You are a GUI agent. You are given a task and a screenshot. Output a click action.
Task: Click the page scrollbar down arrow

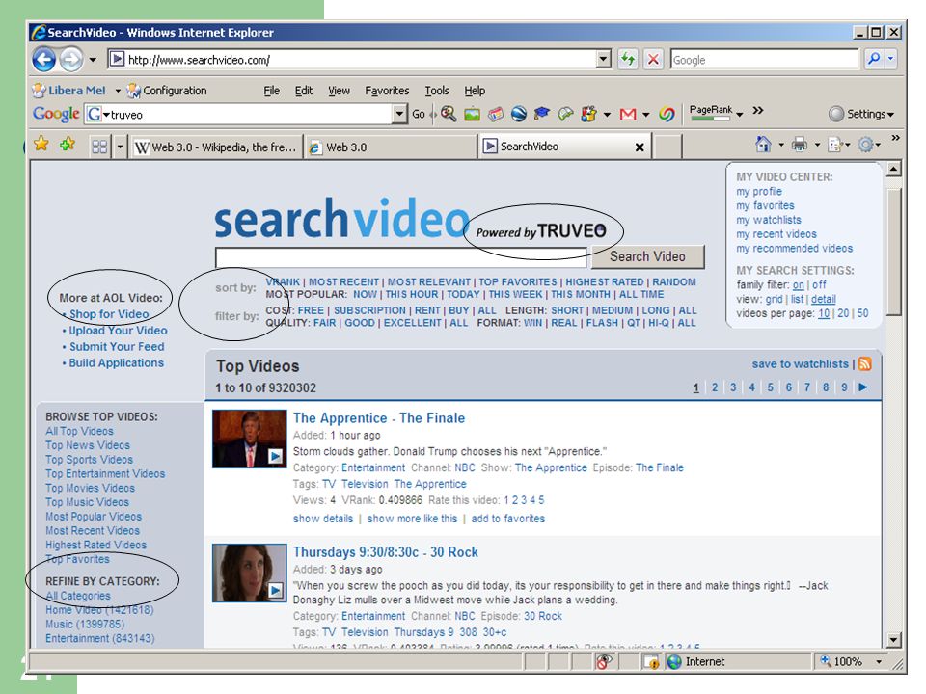pos(893,639)
